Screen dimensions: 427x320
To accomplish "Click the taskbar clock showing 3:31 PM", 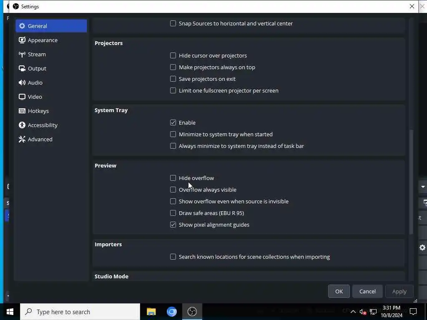I will click(391, 312).
